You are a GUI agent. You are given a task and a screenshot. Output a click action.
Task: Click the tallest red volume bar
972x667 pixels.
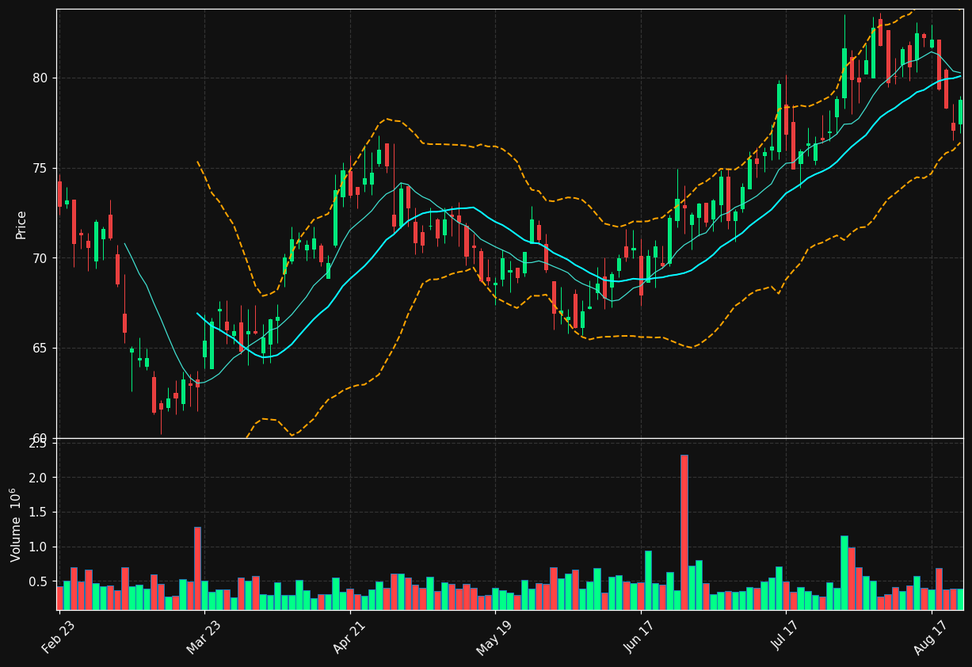(684, 532)
